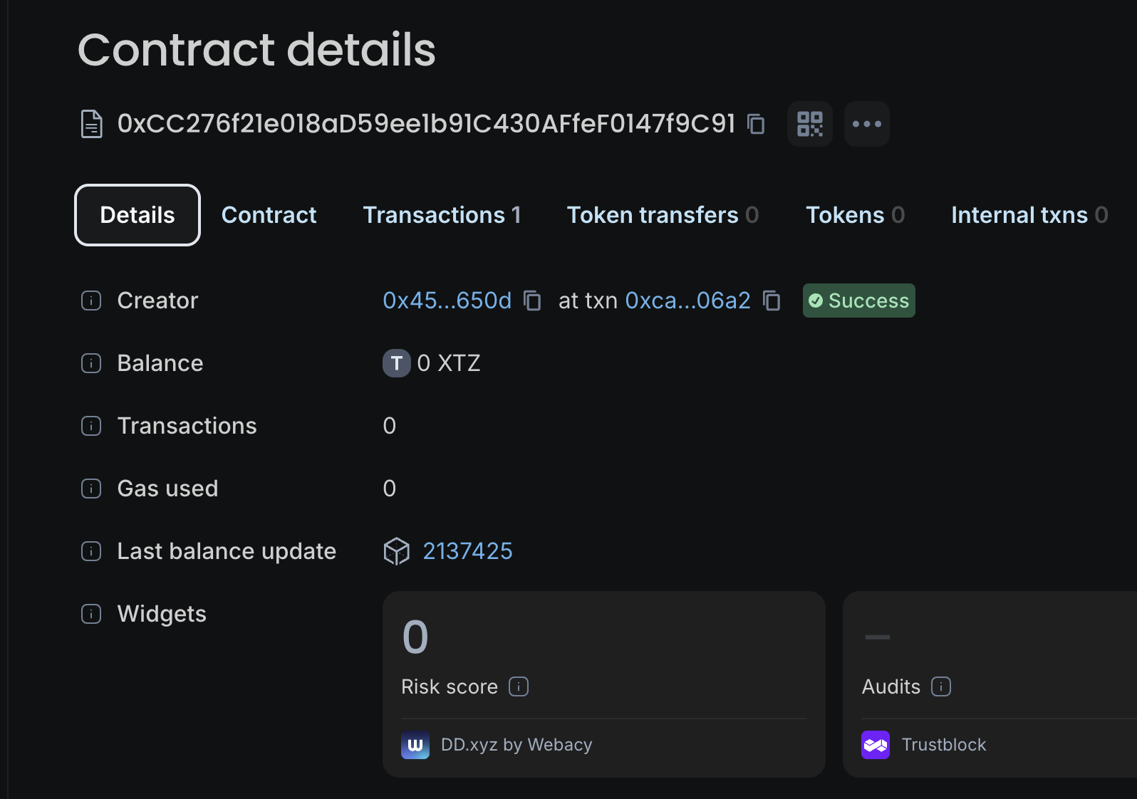Show the Audits info tooltip
The height and width of the screenshot is (799, 1137).
point(941,686)
